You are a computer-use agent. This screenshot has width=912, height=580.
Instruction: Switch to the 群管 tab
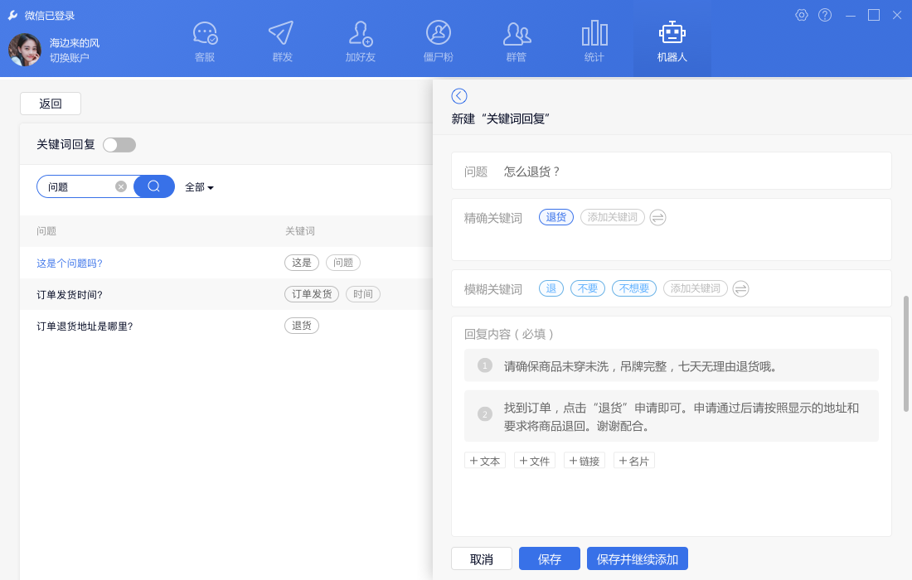point(517,41)
